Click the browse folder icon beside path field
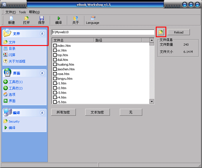Screen dimensions: 202x168 (161, 32)
